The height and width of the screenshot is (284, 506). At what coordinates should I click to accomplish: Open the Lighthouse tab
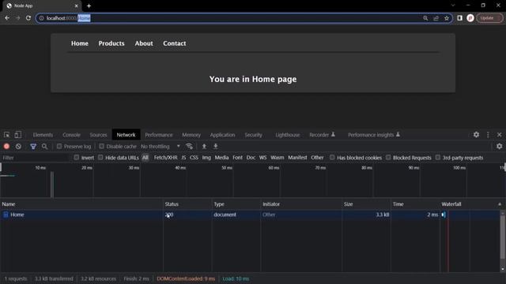(287, 135)
